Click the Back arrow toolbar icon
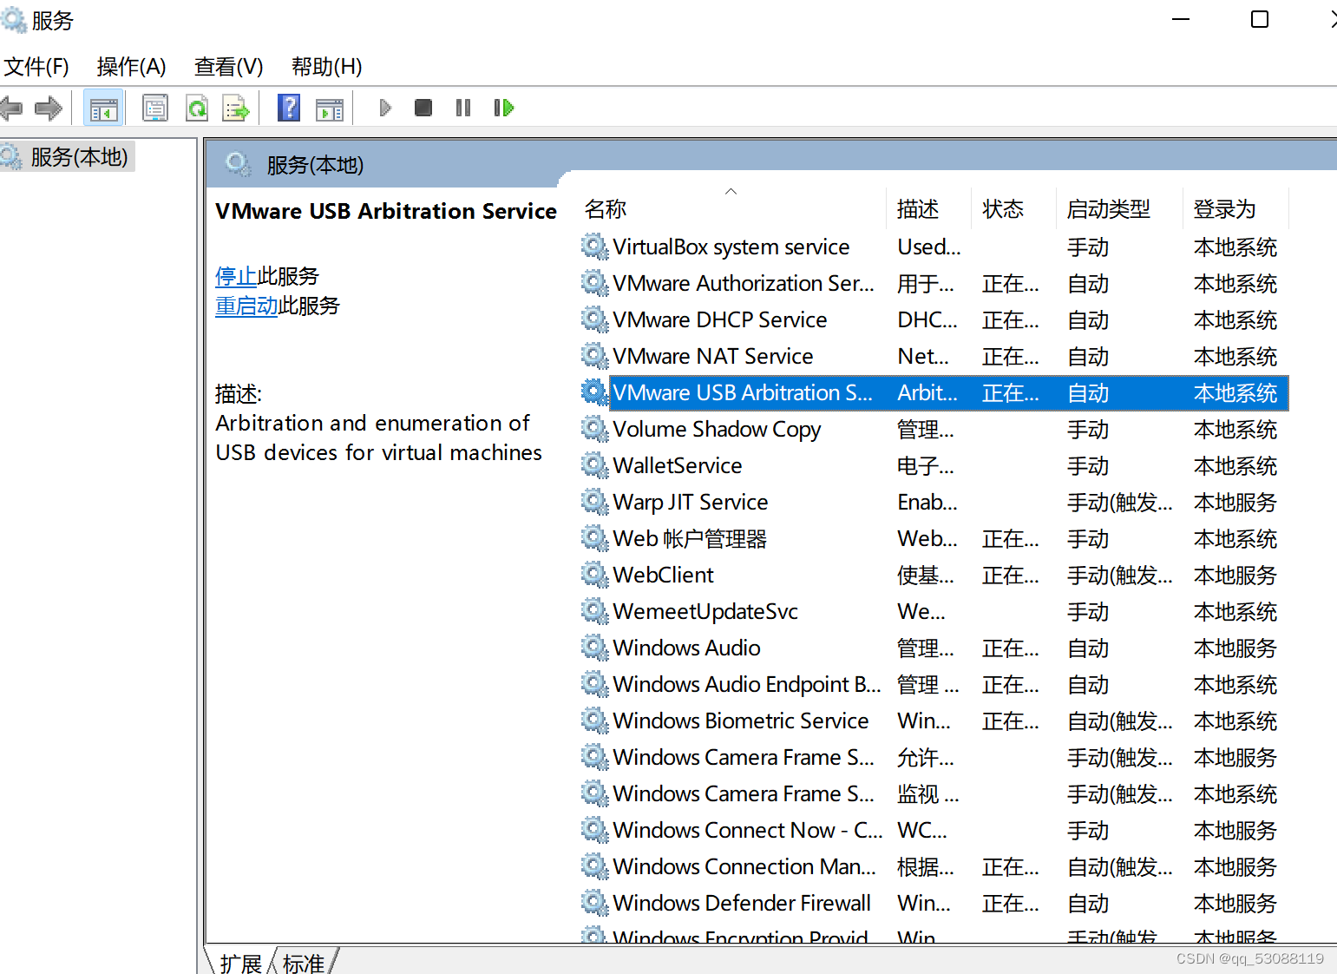Viewport: 1337px width, 974px height. [x=11, y=109]
